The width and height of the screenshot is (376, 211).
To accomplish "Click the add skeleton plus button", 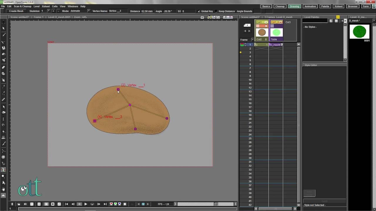I will (x=53, y=11).
